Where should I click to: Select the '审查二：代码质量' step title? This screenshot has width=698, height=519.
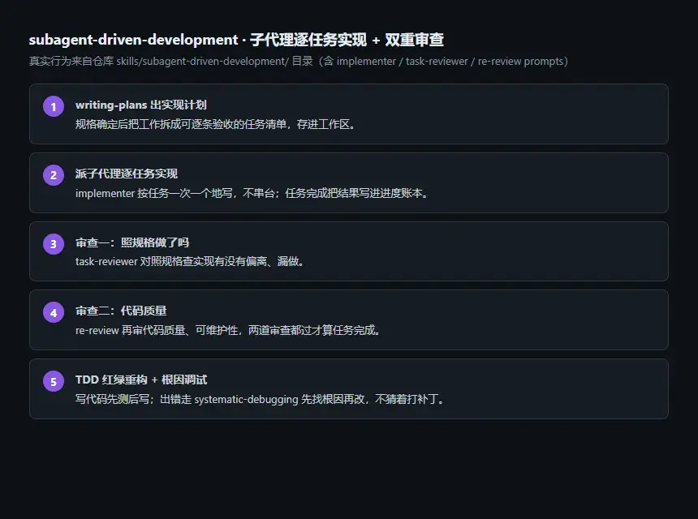pos(121,311)
